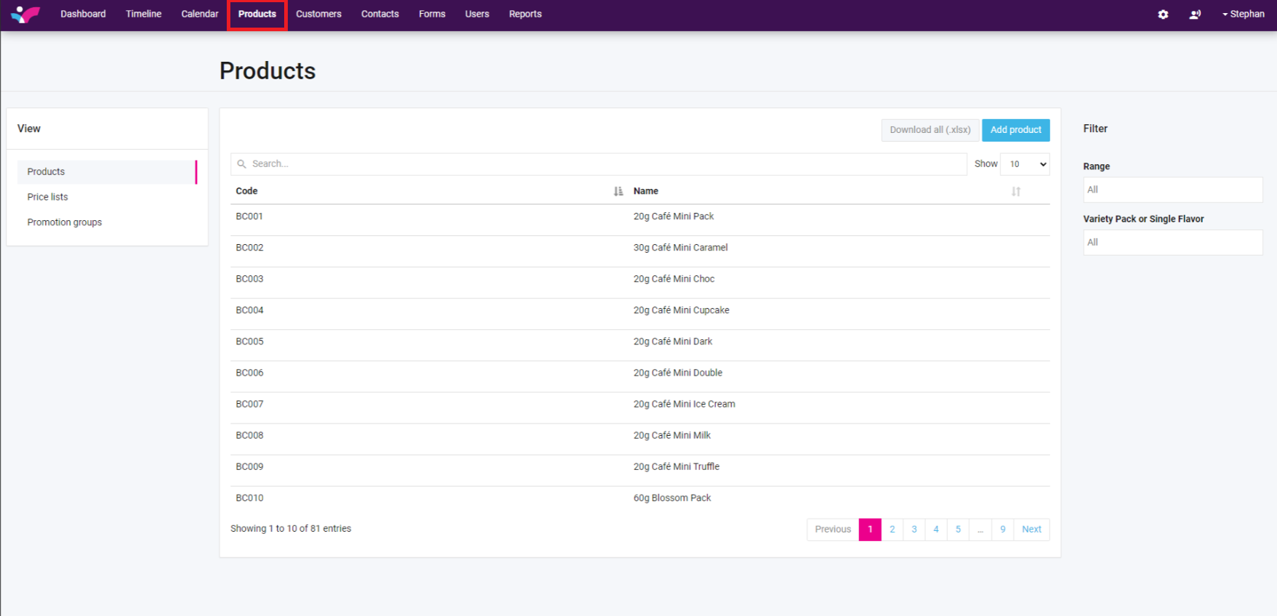Go to the Customers menu item
This screenshot has width=1277, height=616.
point(318,15)
